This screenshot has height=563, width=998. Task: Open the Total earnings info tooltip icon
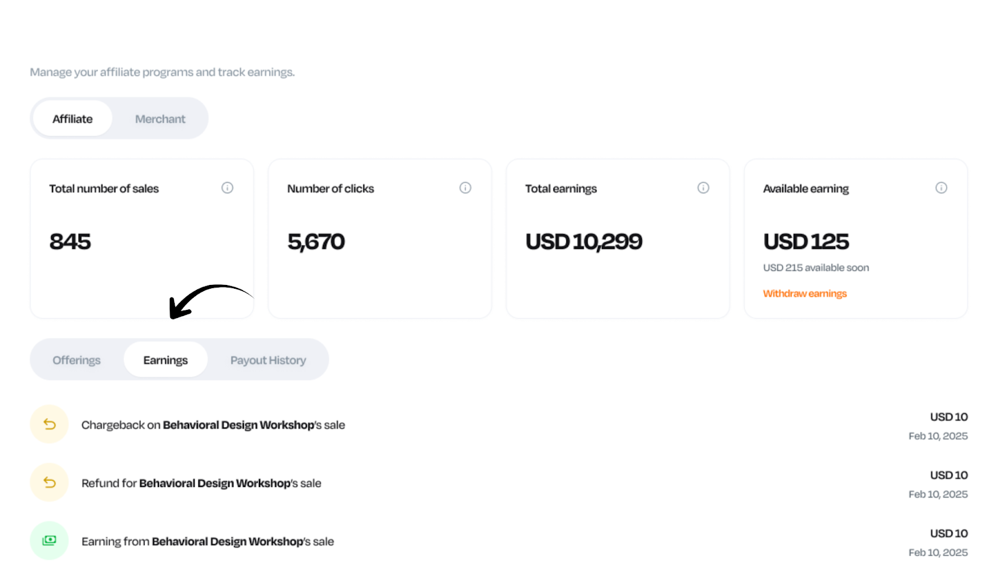703,188
